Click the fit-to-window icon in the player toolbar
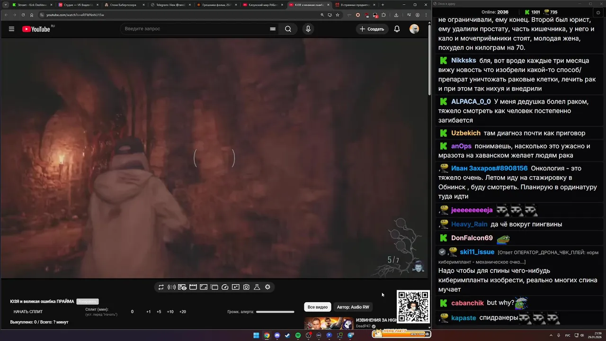The height and width of the screenshot is (341, 606). (x=204, y=287)
